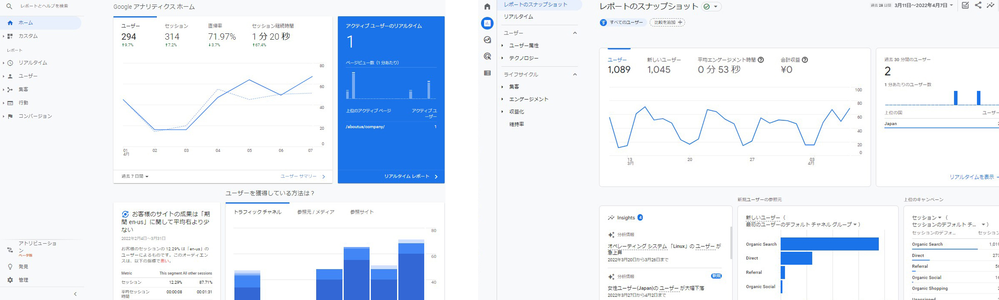Select the 平均エンゲージメント時間 metric tab

(x=727, y=66)
